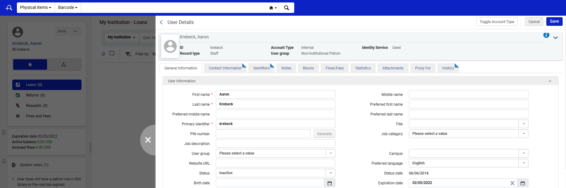Click the blue info icon in header
The width and height of the screenshot is (566, 188).
click(x=546, y=35)
